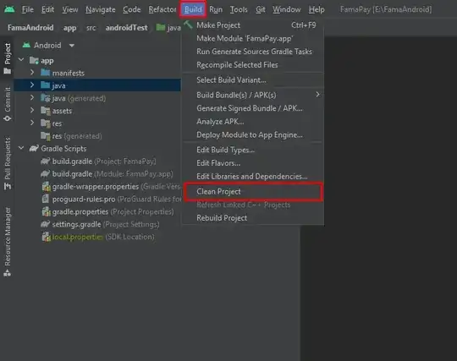Open build.gradle (Module: FamaPay.app)
Image resolution: width=457 pixels, height=361 pixels.
tap(107, 174)
